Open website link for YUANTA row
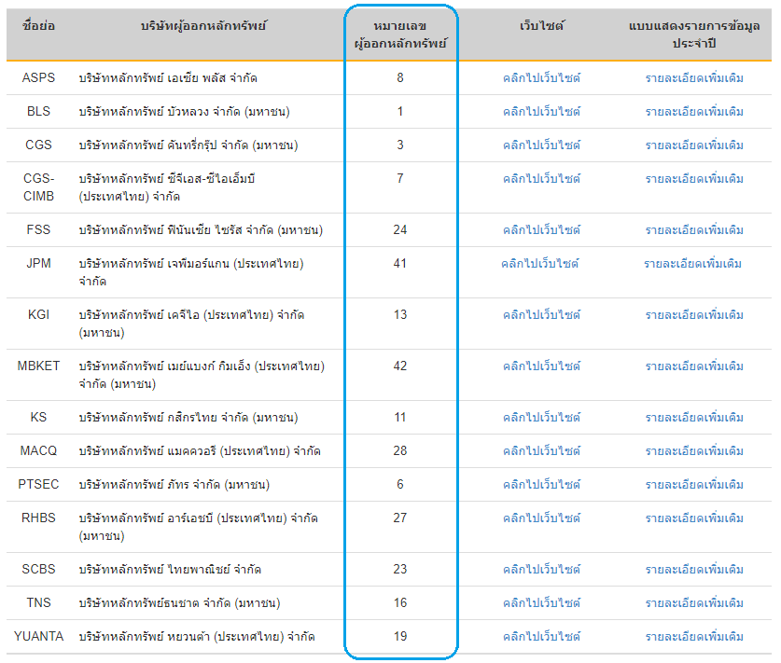The width and height of the screenshot is (781, 663). (541, 637)
